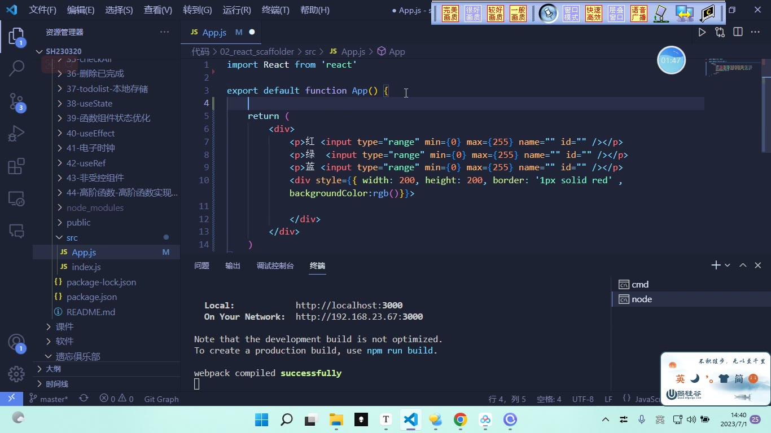Switch to the 问题 panel tab
771x433 pixels.
(x=201, y=266)
